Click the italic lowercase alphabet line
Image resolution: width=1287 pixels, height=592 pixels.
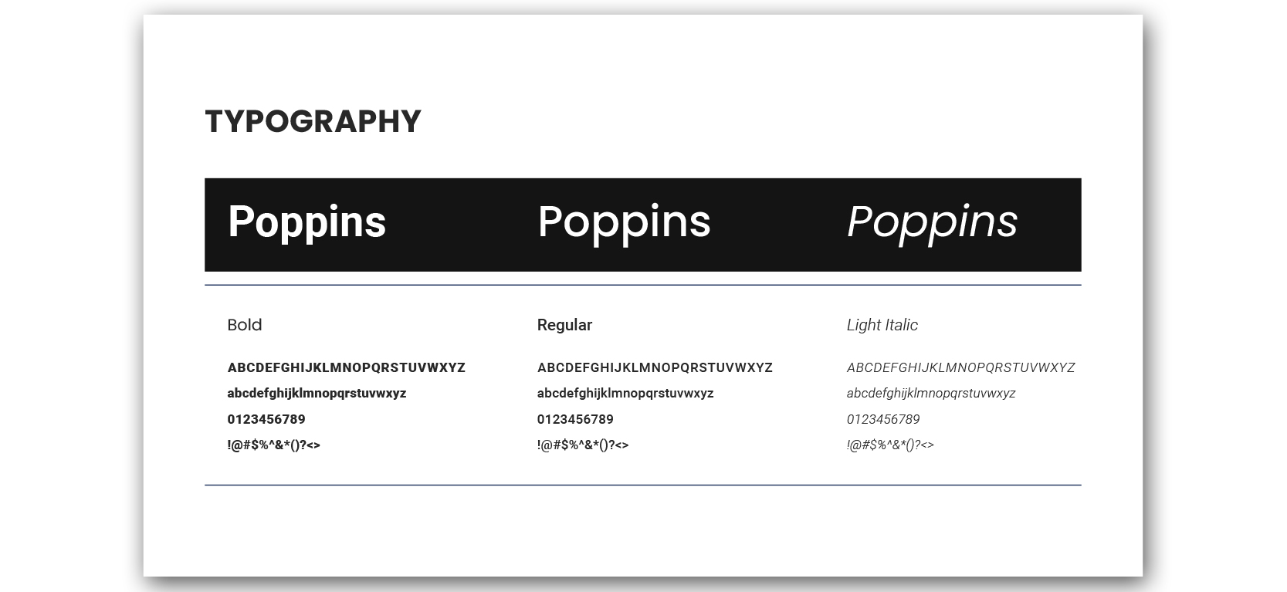click(x=931, y=393)
